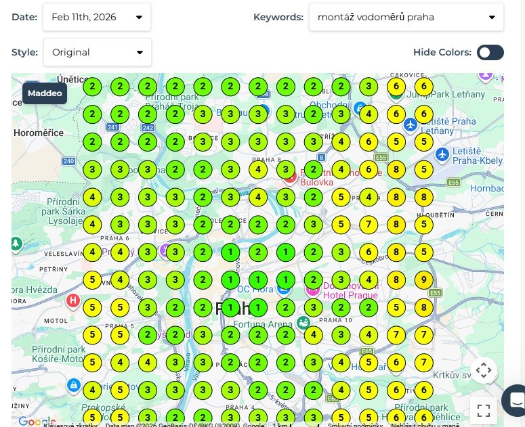
Task: Open the chat widget bubble
Action: click(x=516, y=400)
